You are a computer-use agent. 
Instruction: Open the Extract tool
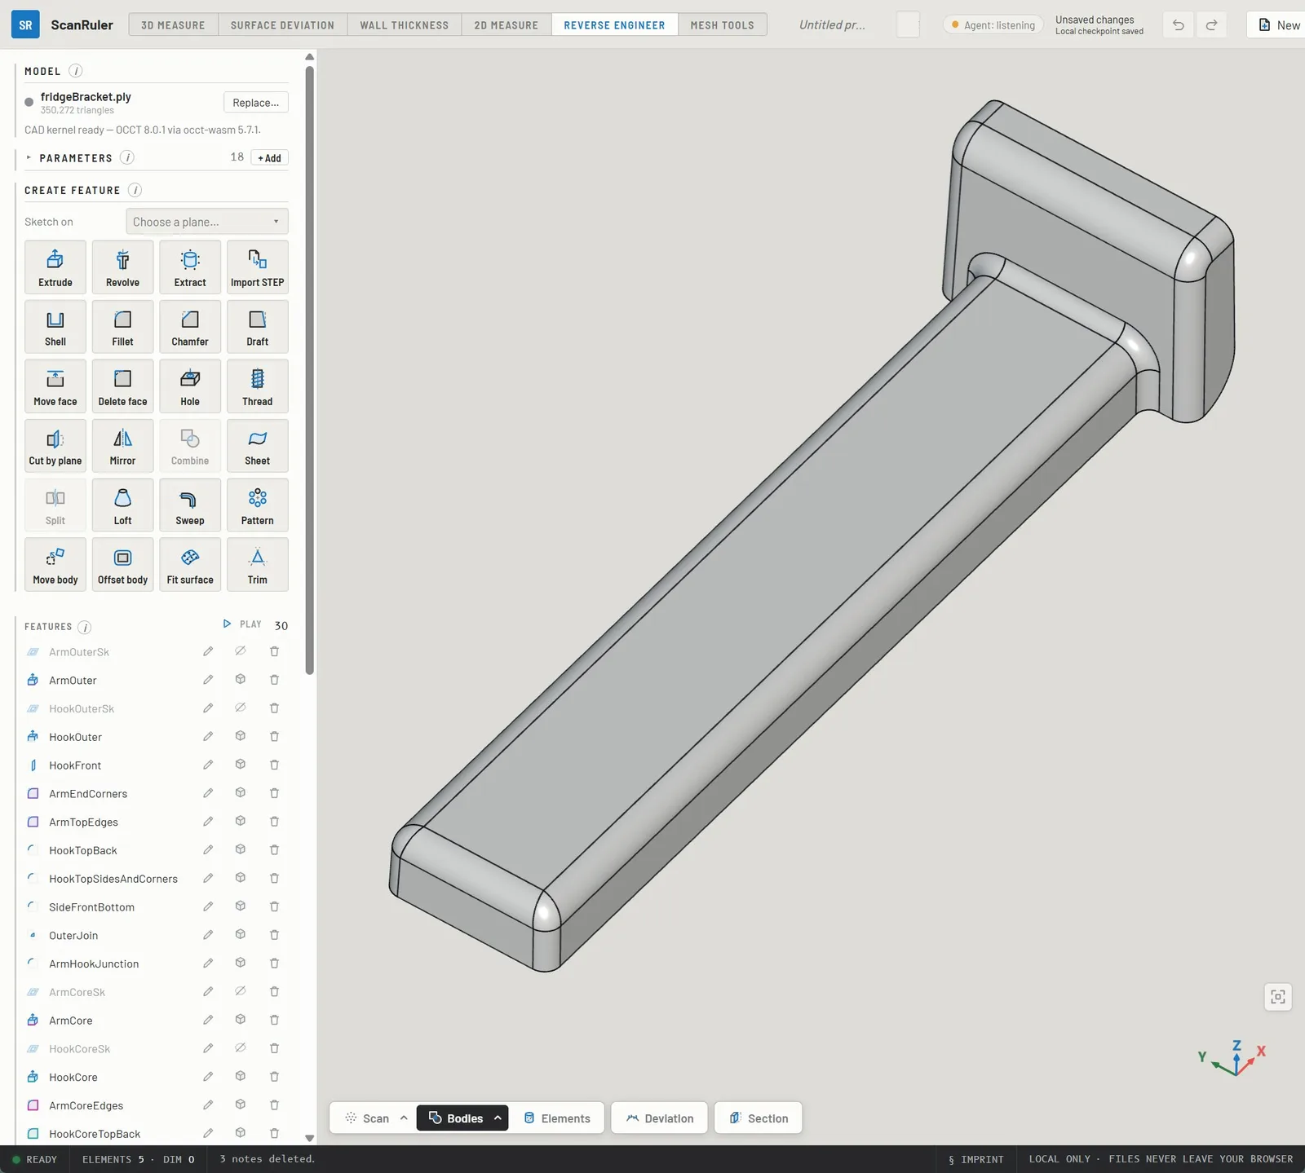(x=190, y=267)
